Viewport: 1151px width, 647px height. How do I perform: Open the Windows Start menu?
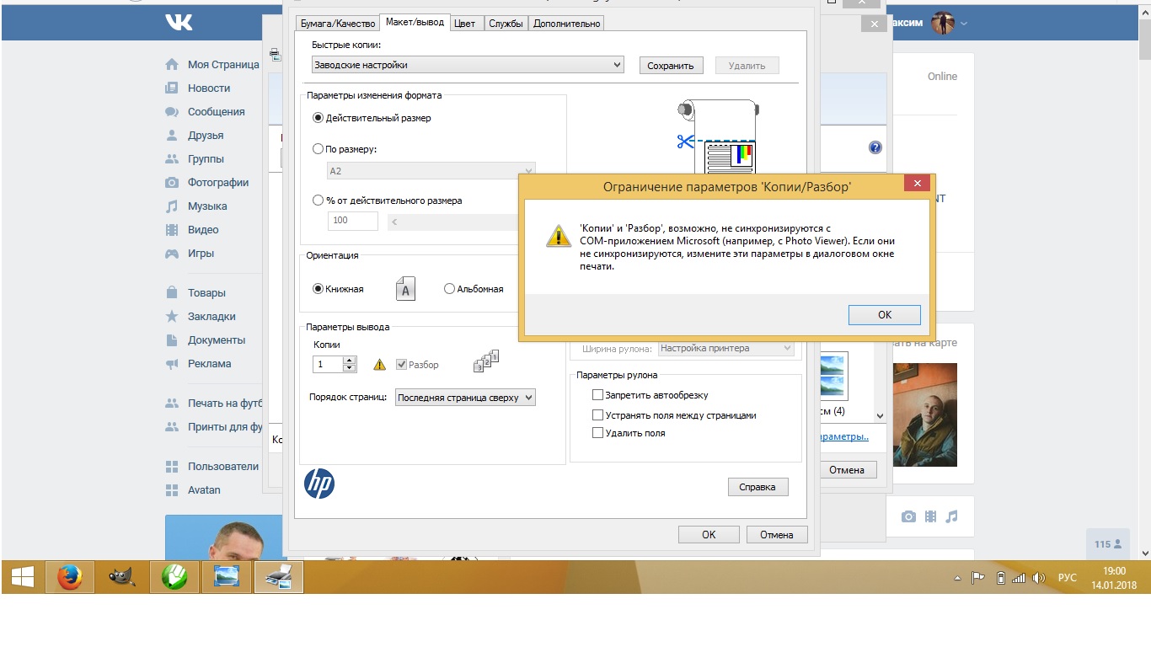(x=22, y=577)
